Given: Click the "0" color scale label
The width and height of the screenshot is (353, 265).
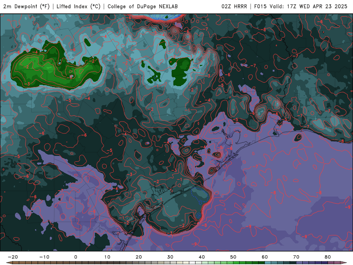Looking at the screenshot, I should click(75, 257).
